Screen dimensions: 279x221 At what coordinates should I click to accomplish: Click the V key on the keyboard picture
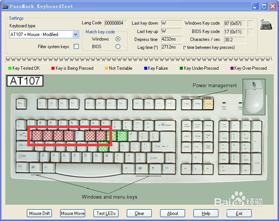[x=76, y=157]
